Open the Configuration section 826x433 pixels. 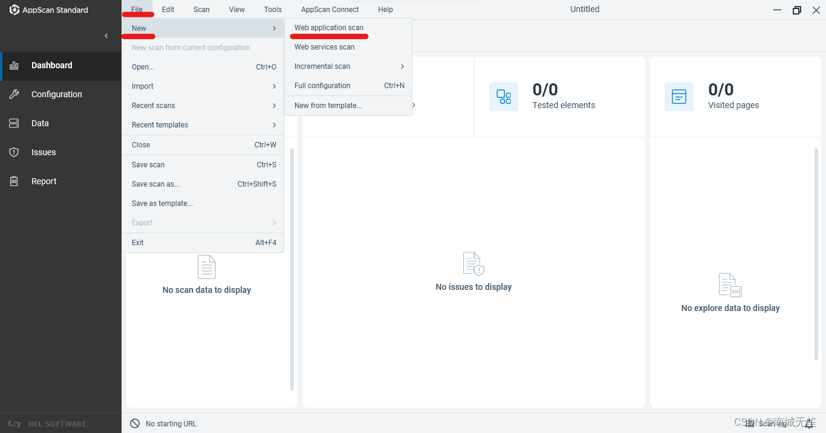coord(60,94)
